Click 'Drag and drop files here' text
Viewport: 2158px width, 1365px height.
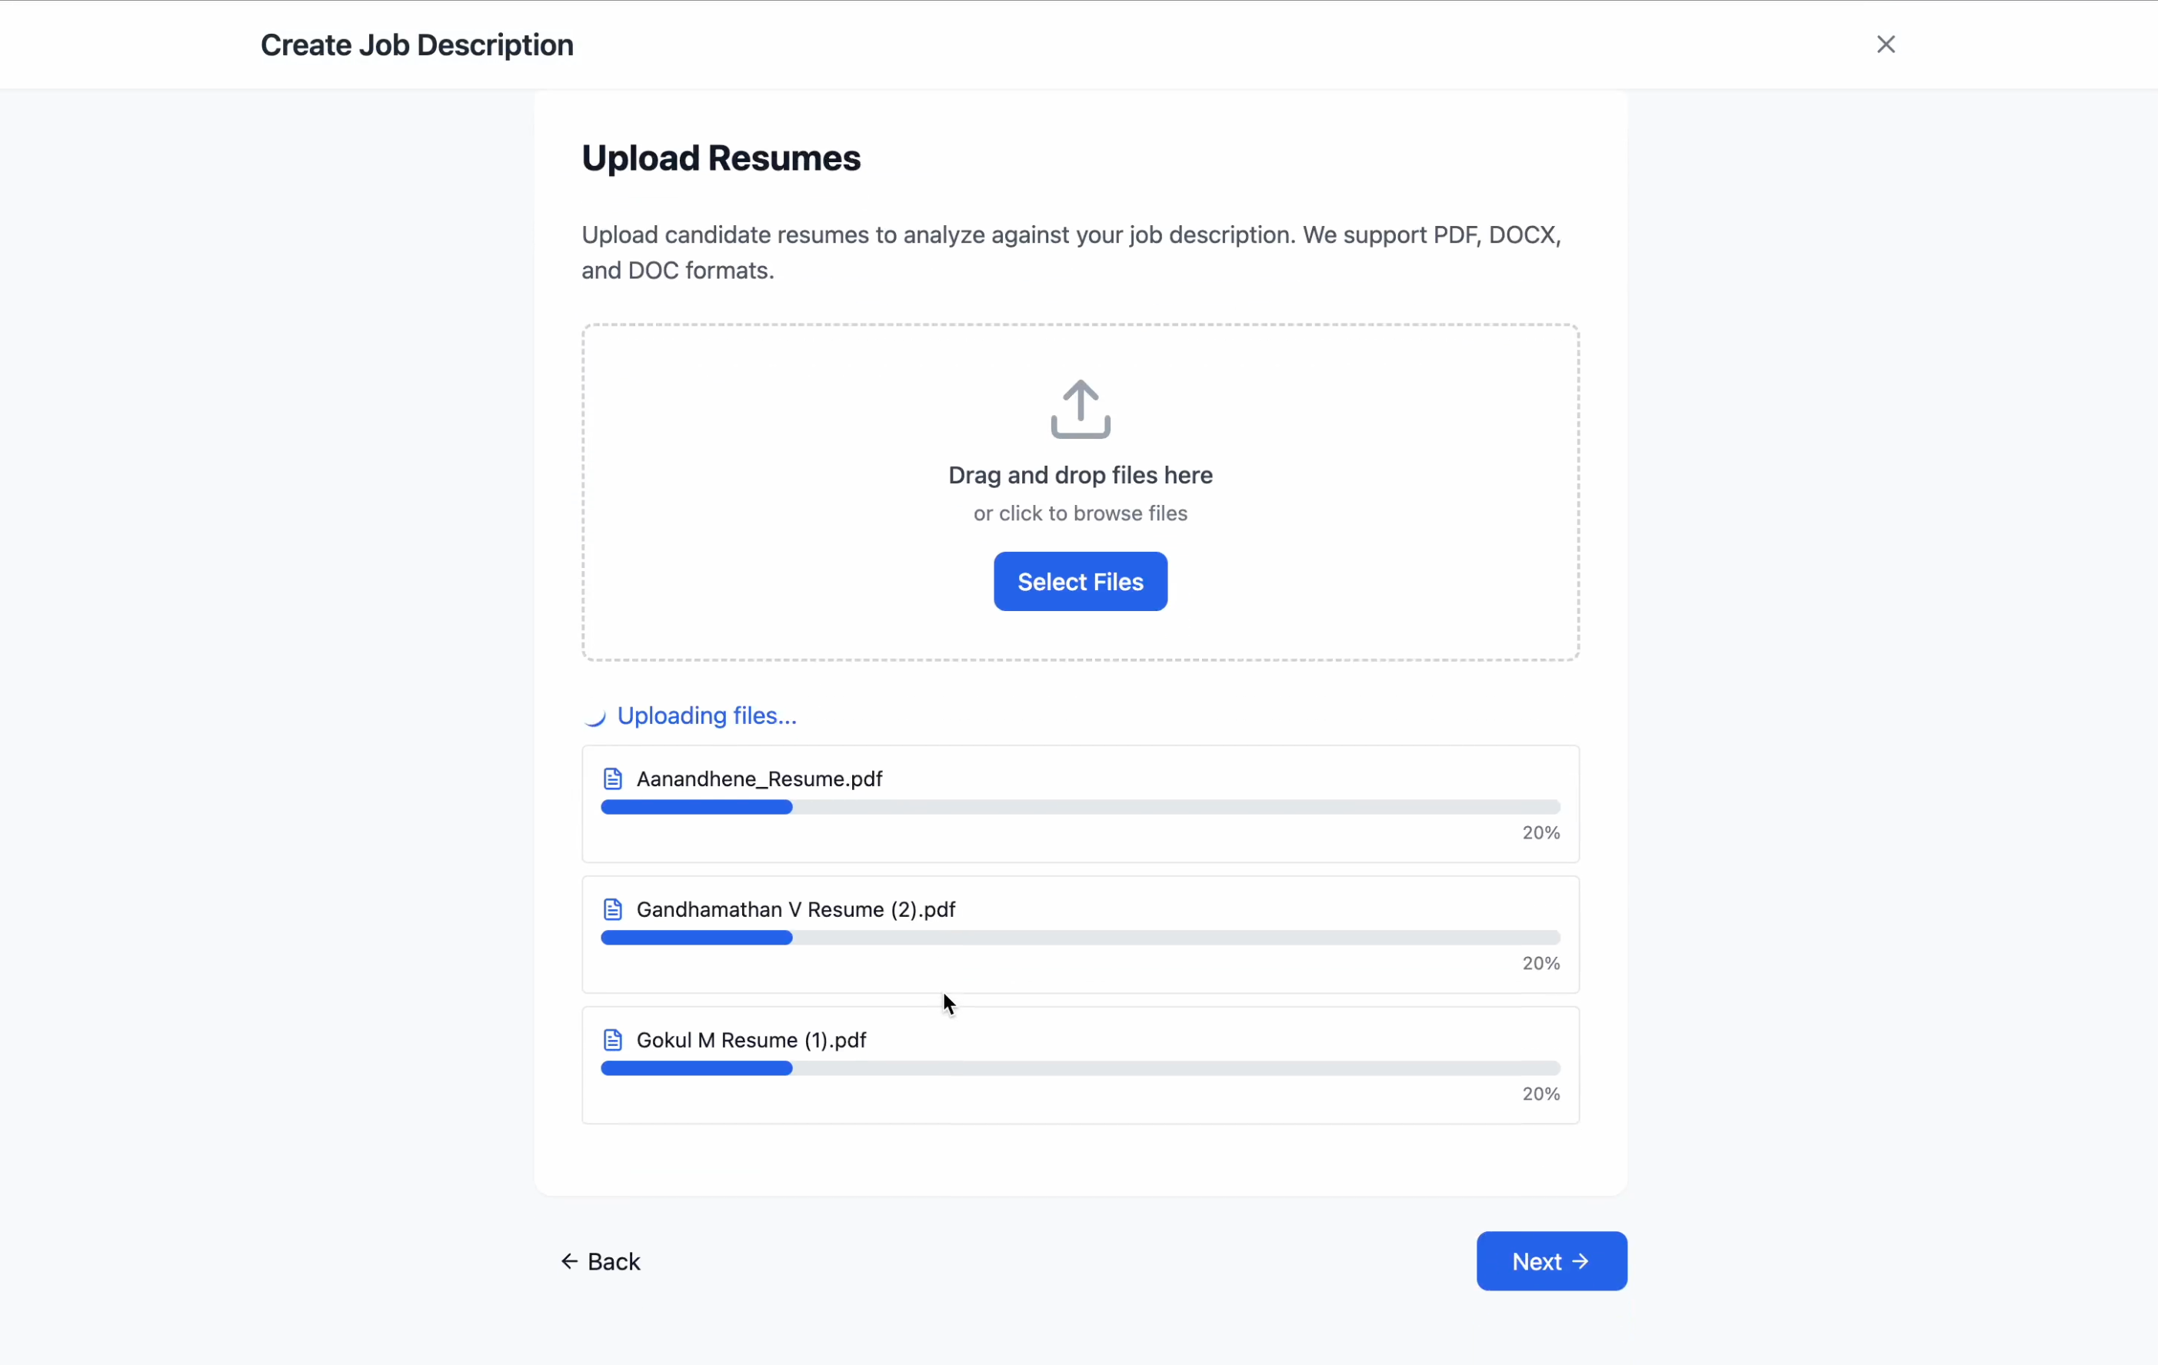pyautogui.click(x=1080, y=475)
